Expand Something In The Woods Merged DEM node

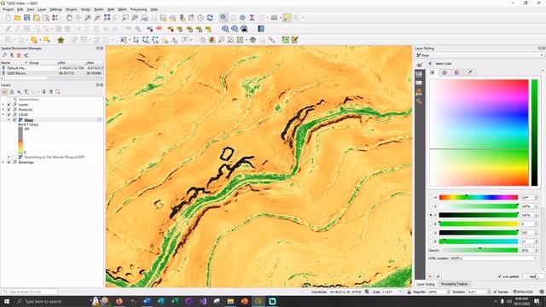pos(9,157)
